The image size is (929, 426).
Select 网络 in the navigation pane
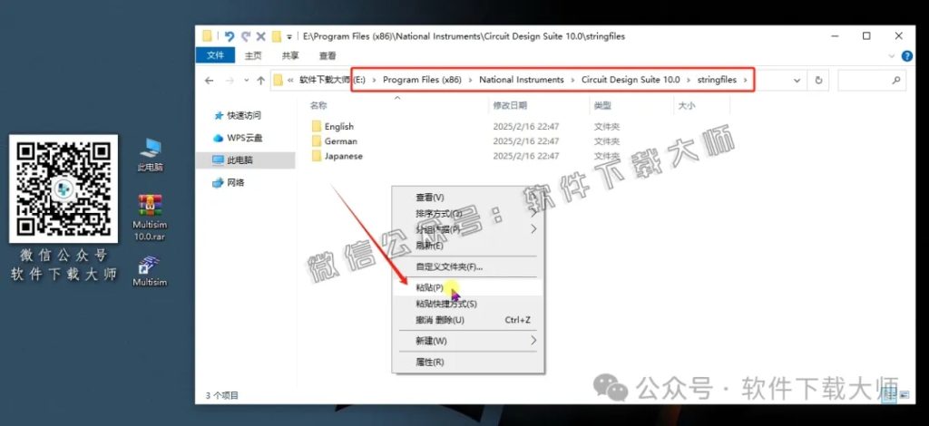click(235, 183)
